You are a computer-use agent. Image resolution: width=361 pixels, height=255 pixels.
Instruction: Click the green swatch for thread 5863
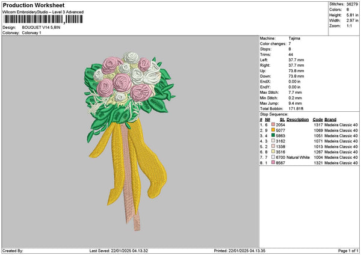tap(273, 135)
